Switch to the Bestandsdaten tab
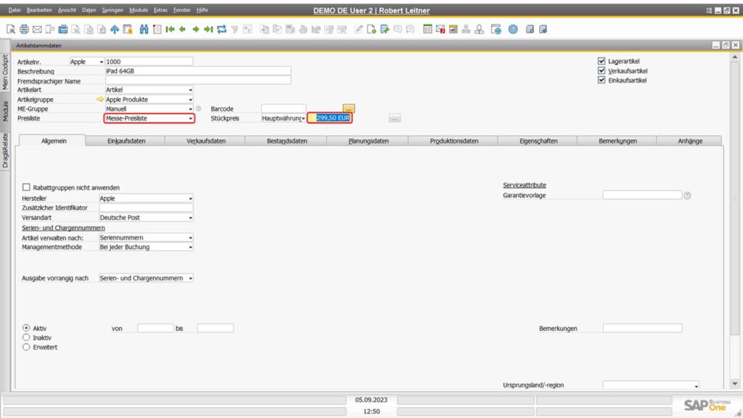The height and width of the screenshot is (418, 743). pos(287,141)
